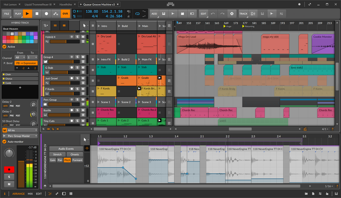Expand the Group 4 folder icon
The height and width of the screenshot is (198, 341).
[46, 62]
